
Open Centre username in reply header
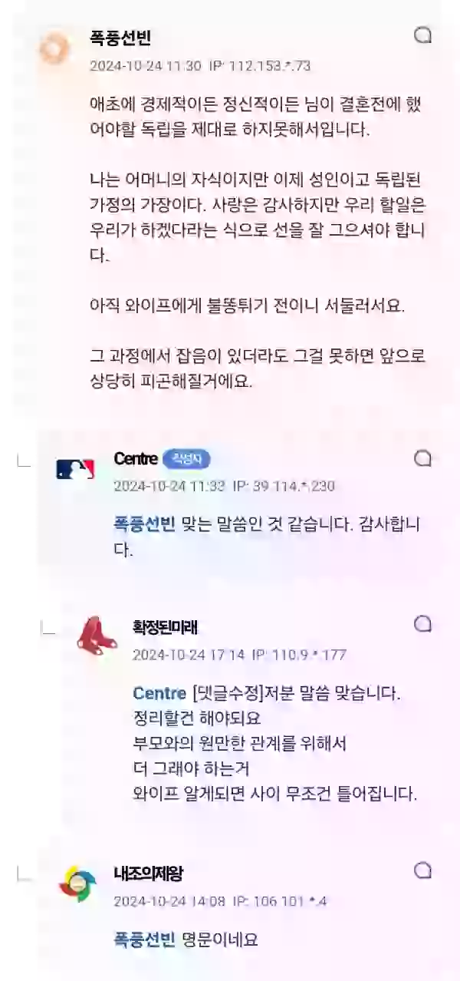(x=136, y=459)
